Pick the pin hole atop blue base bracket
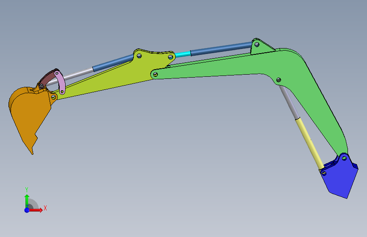The height and width of the screenshot is (237, 367). tap(344, 159)
